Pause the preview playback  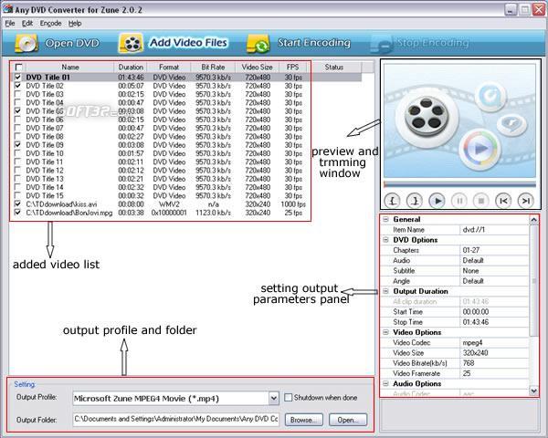point(459,201)
